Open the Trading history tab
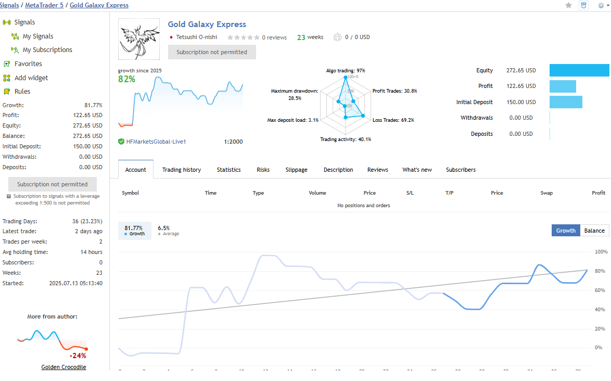This screenshot has height=381, width=611. 181,170
